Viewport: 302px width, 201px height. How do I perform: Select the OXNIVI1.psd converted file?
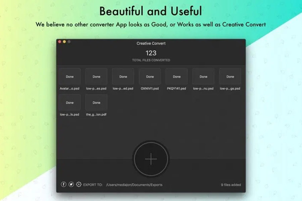point(150,77)
